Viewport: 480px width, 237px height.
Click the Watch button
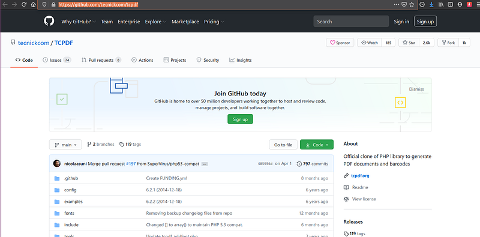point(370,43)
